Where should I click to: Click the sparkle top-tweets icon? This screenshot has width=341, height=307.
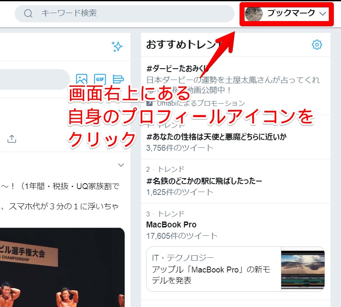point(117,46)
